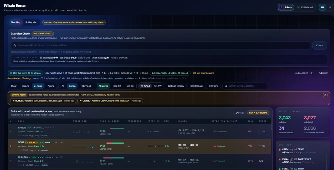This screenshot has width=334, height=170.
Task: Set time window to 6 hours
Action: (x=25, y=86)
